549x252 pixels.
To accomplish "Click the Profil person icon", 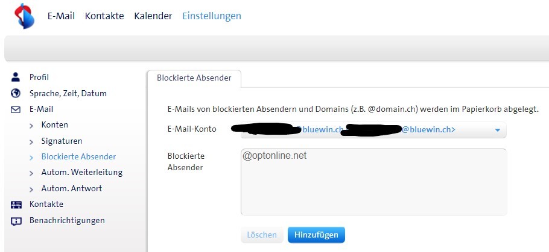I will [x=16, y=77].
